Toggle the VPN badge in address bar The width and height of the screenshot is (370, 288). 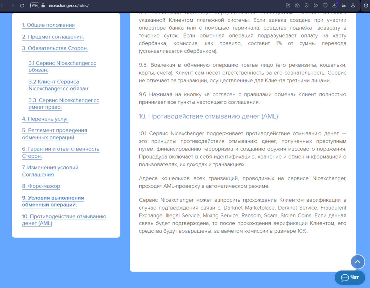click(x=35, y=6)
